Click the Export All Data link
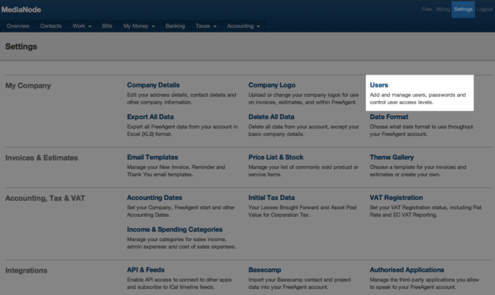 pyautogui.click(x=150, y=117)
